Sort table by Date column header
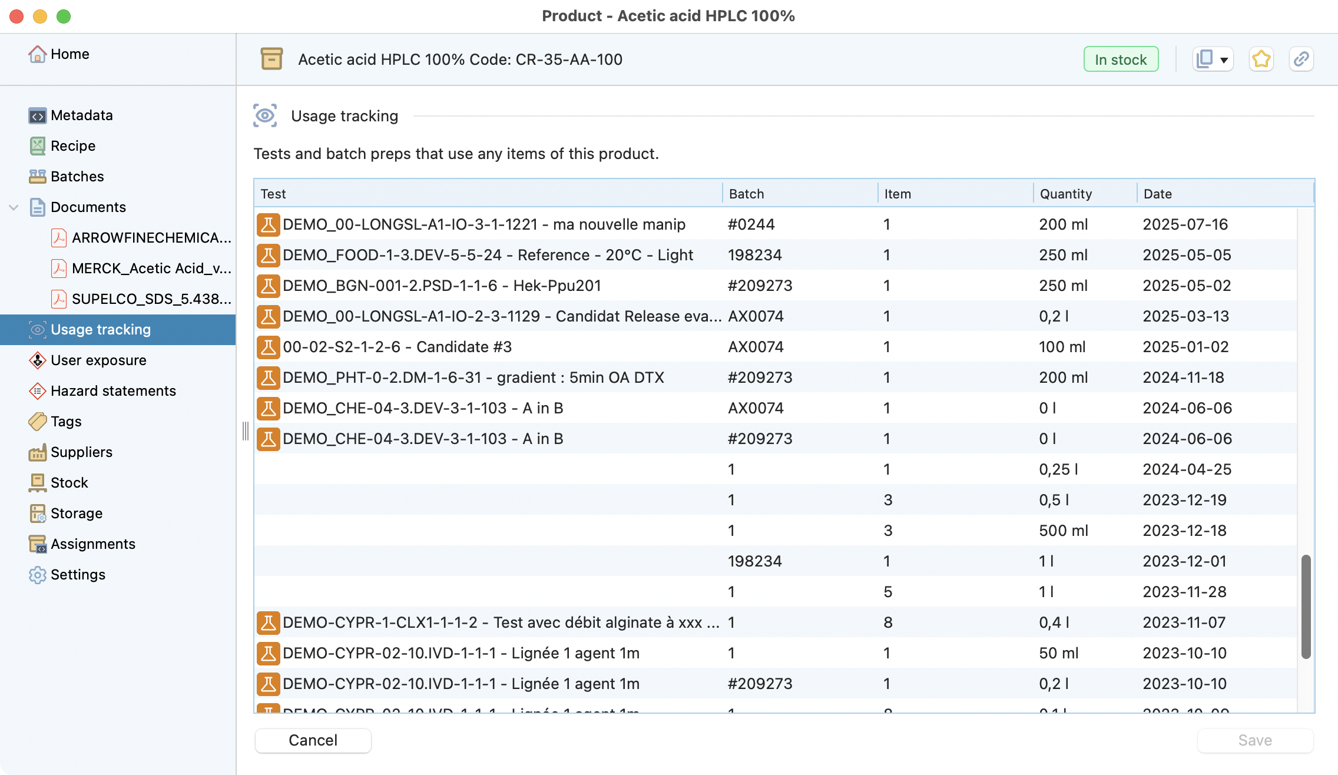The width and height of the screenshot is (1338, 775). pos(1158,194)
